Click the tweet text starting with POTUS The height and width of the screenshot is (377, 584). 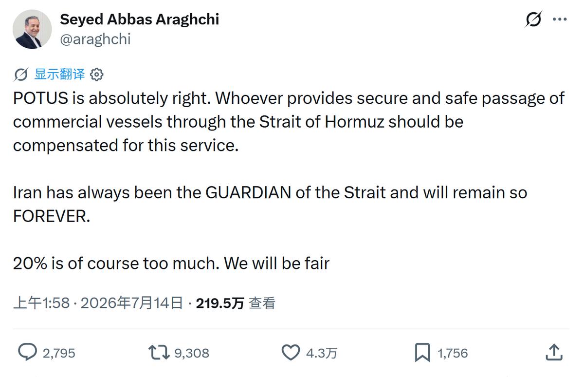tap(289, 181)
